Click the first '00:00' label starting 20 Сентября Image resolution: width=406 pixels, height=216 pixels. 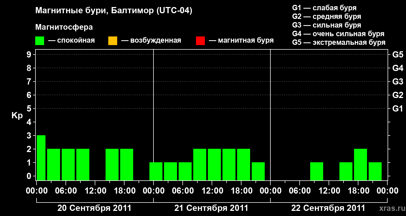click(x=37, y=191)
